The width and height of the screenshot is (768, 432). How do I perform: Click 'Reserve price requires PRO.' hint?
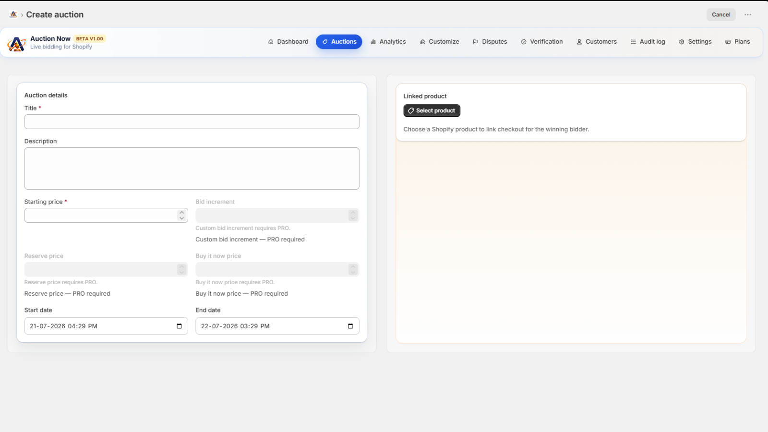click(x=61, y=282)
